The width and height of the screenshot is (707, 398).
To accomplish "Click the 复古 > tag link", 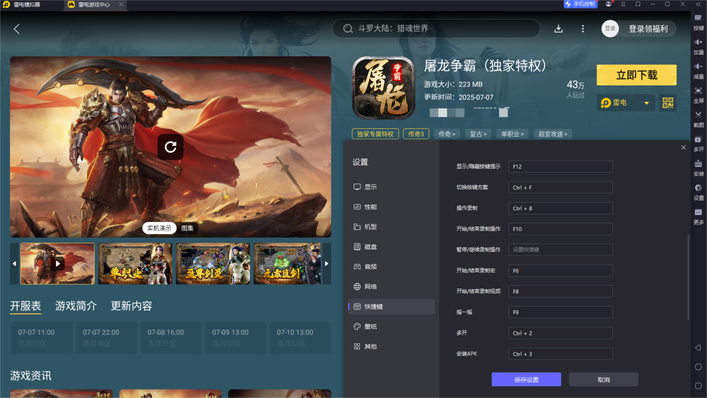I will tap(478, 134).
